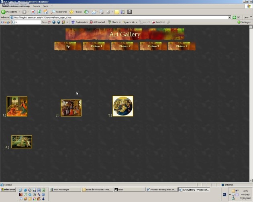The height and width of the screenshot is (202, 253).
Task: Click the 867 blocked popup blocker
Action: coord(97,22)
